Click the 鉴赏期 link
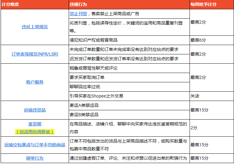This screenshot has width=234, height=164. coord(34,124)
